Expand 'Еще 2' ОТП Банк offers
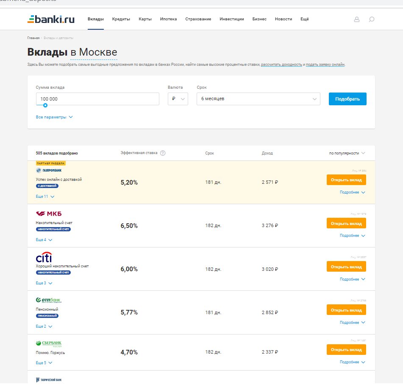The width and height of the screenshot is (403, 385). click(x=44, y=326)
